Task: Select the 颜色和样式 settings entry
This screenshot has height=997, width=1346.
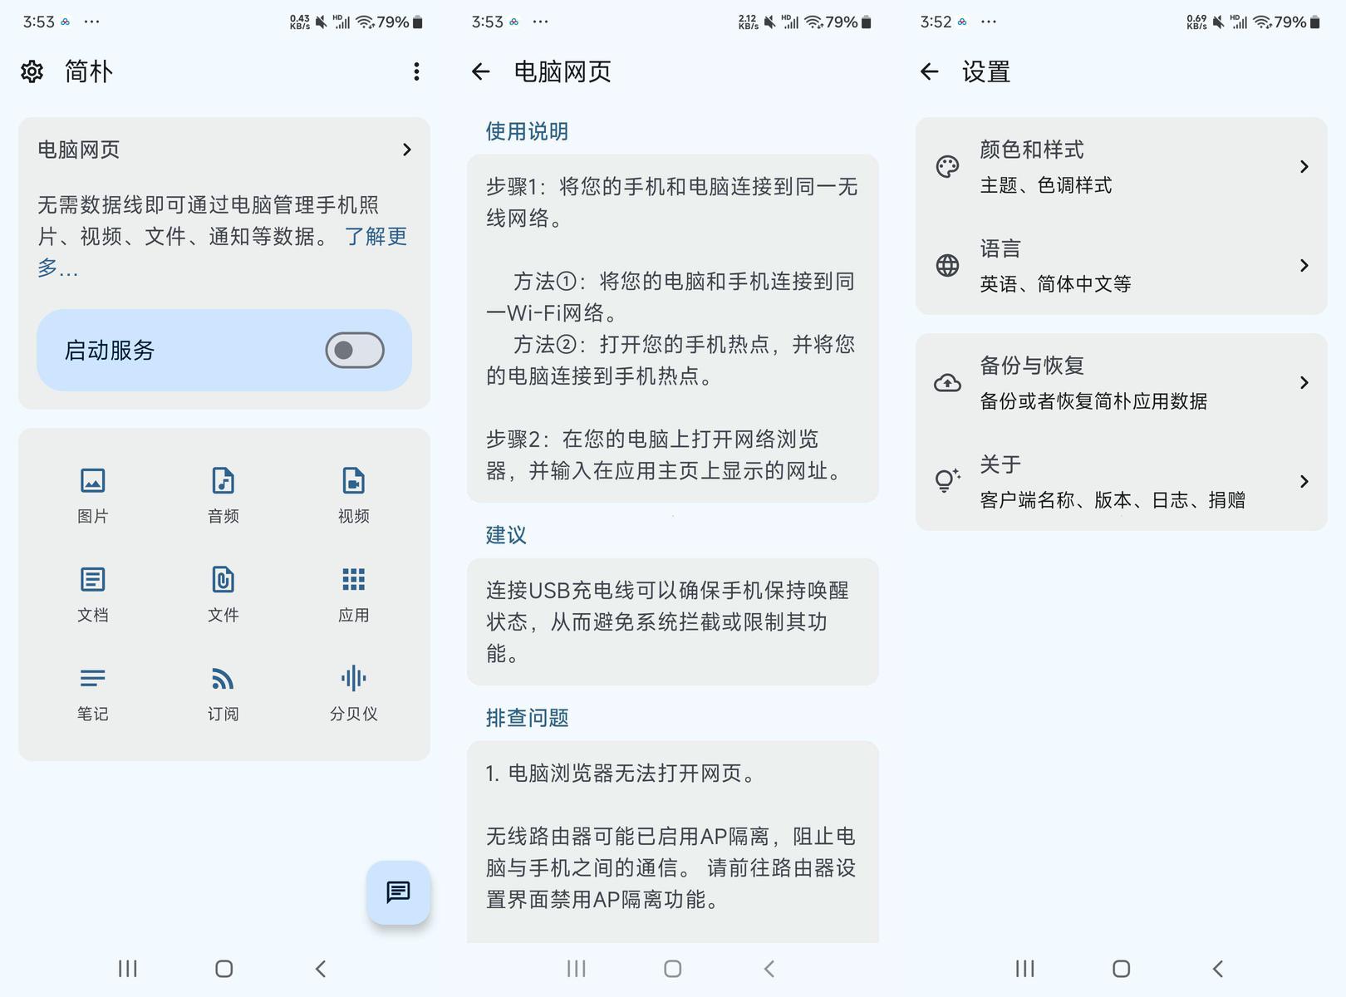Action: [x=1121, y=166]
